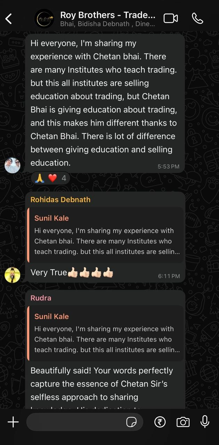This screenshot has height=445, width=219.
Task: Tap the microphone to record voice message
Action: (205, 422)
